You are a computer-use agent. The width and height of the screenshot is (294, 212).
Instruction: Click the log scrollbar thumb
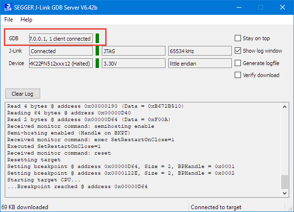coord(284,182)
